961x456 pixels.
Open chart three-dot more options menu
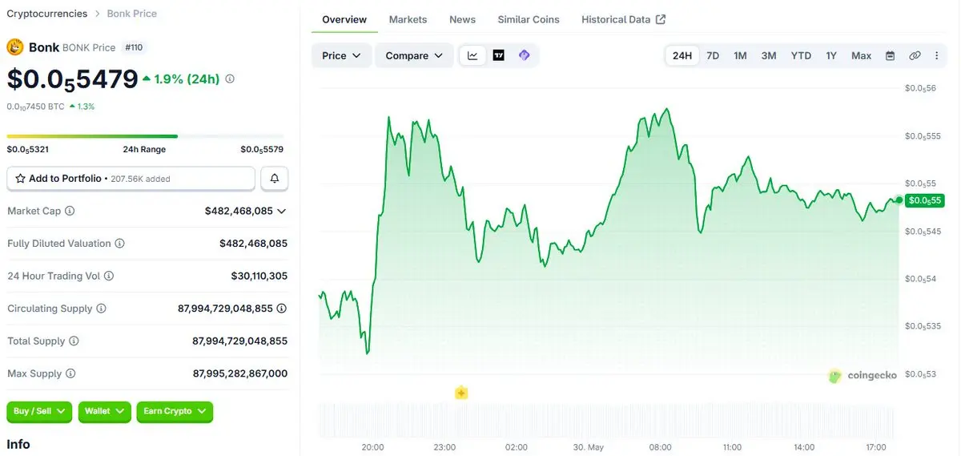coord(936,55)
